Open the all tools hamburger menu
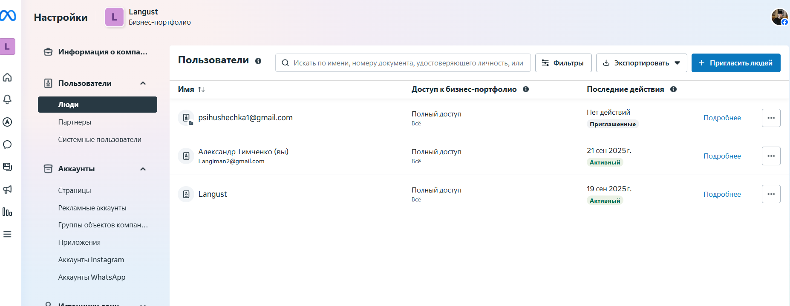Viewport: 790px width, 306px height. 7,234
